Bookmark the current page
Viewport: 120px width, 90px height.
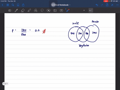click(x=18, y=5)
